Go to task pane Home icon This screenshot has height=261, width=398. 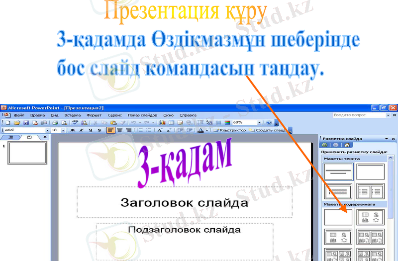click(x=347, y=145)
